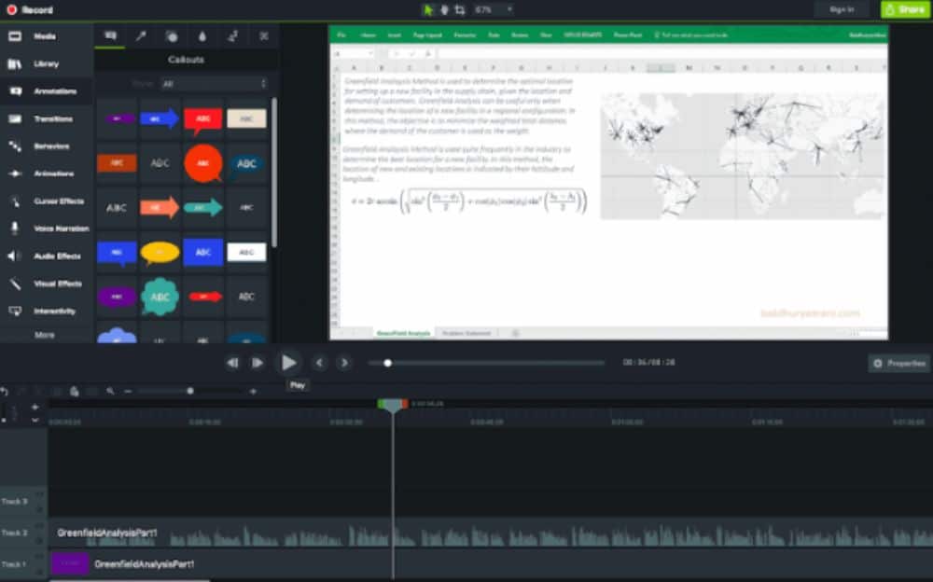Open the Media panel
This screenshot has width=933, height=582.
pyautogui.click(x=45, y=36)
